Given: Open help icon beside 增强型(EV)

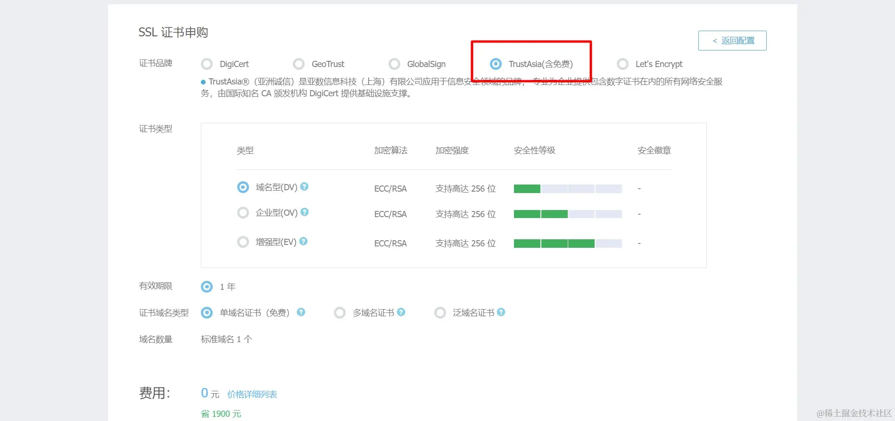Looking at the screenshot, I should click(x=304, y=241).
